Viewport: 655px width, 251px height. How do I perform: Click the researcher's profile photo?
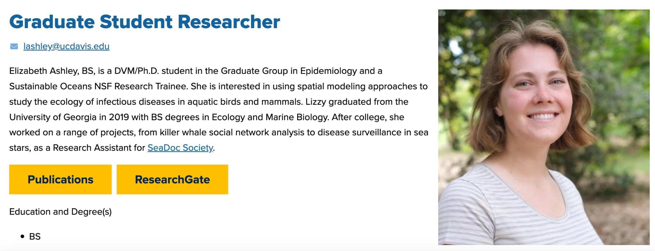[x=544, y=127]
